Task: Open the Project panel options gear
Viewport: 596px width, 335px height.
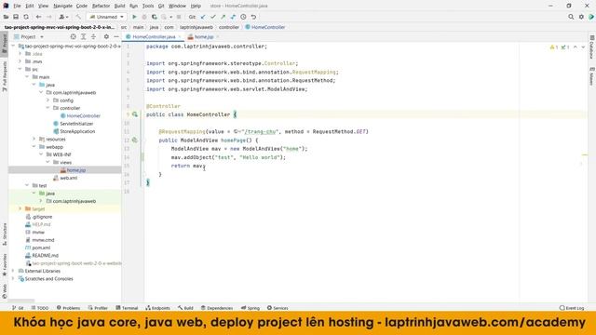Action: pos(106,36)
